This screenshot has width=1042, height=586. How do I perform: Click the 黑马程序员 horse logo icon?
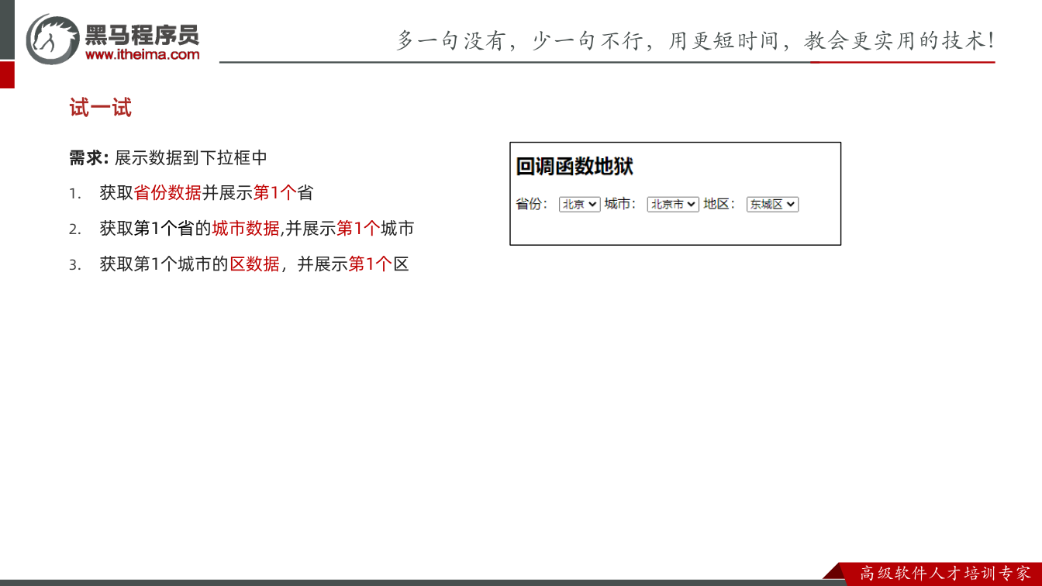(53, 38)
